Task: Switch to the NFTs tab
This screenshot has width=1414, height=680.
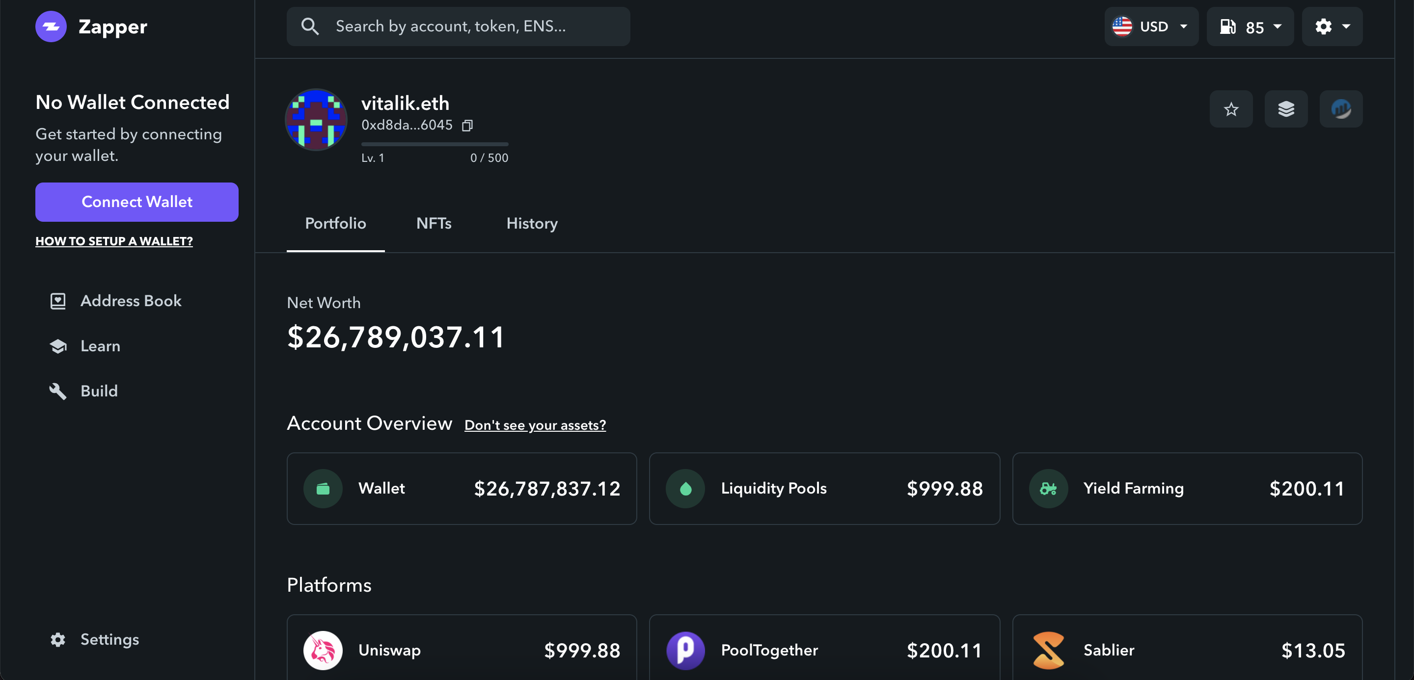Action: tap(433, 223)
